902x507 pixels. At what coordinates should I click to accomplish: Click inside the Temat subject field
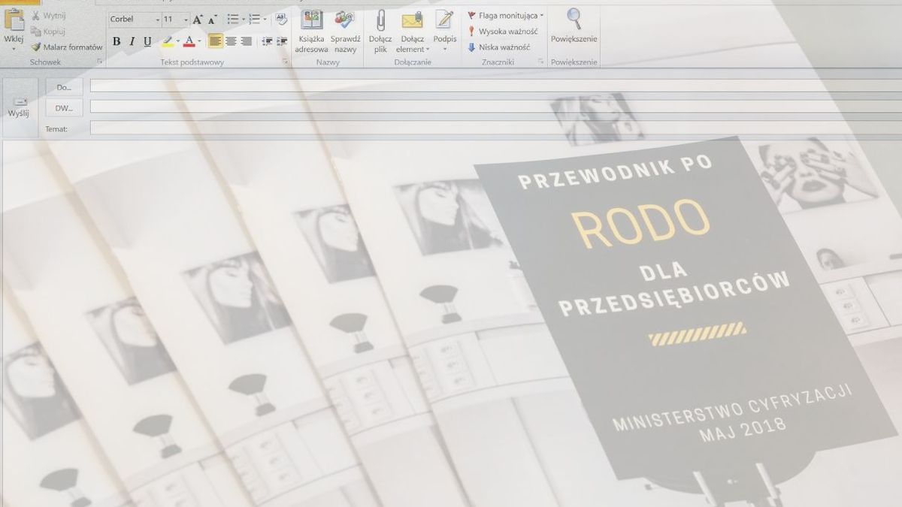[x=496, y=128]
